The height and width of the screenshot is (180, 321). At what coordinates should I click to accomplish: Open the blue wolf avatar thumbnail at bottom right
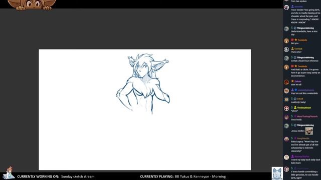[277, 173]
